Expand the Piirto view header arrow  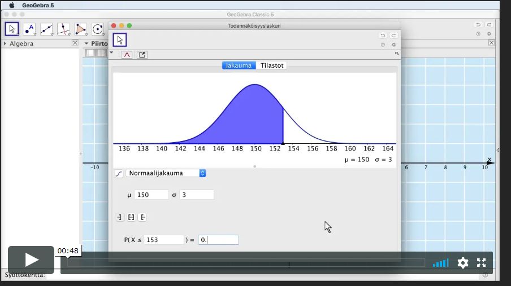[x=86, y=43]
